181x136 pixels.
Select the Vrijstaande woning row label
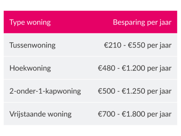(x=40, y=114)
